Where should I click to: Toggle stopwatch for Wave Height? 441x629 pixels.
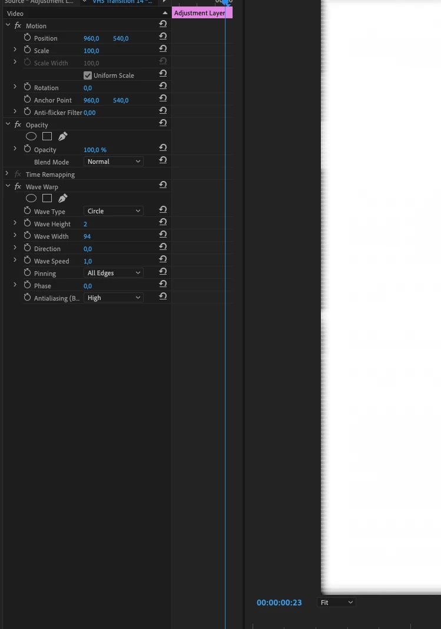(x=27, y=223)
